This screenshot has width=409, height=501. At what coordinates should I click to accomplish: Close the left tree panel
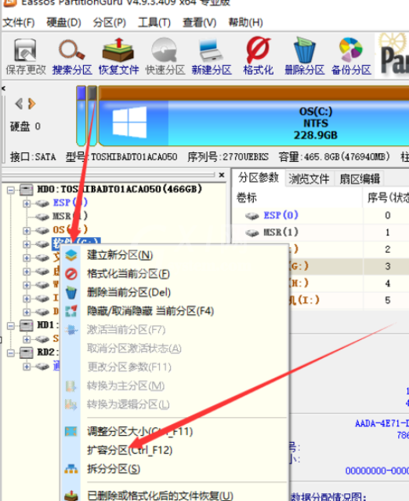(222, 175)
